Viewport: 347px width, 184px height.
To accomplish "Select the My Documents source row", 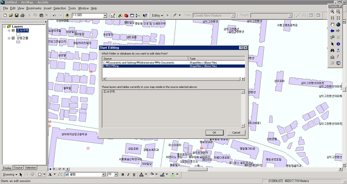I will point(173,63).
